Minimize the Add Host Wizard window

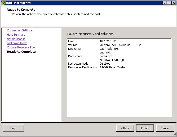pos(165,3)
